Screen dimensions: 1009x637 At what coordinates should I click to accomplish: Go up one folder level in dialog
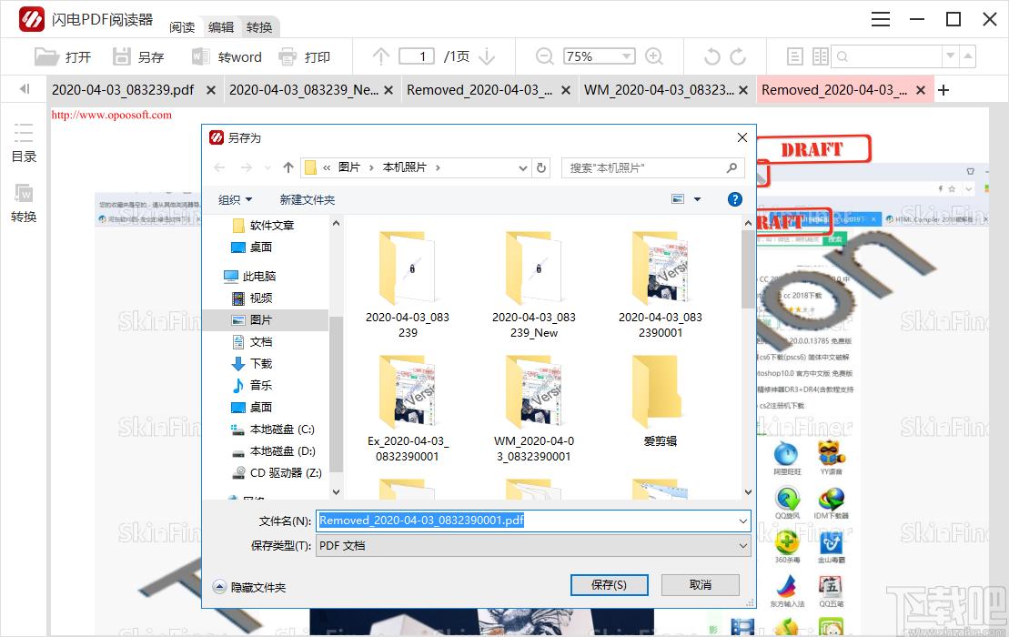coord(288,167)
